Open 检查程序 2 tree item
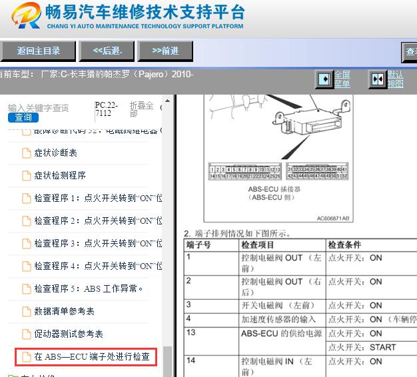This screenshot has height=377, width=417. [x=98, y=220]
